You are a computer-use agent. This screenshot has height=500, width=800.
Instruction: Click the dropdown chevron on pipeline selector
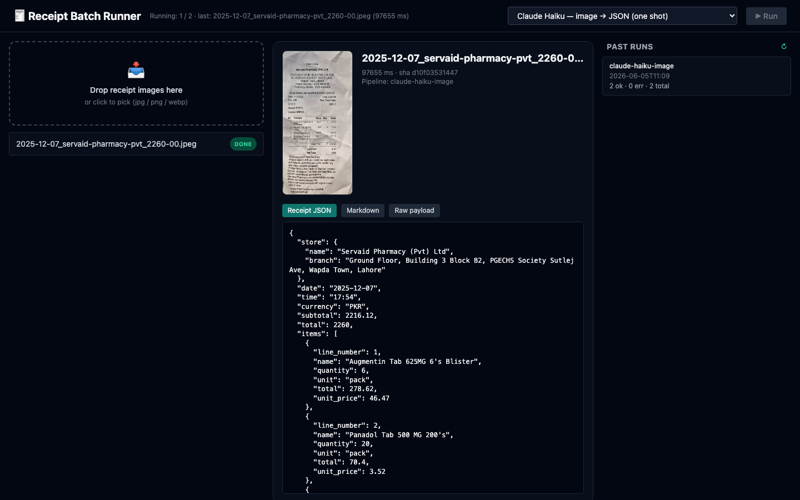(x=732, y=16)
